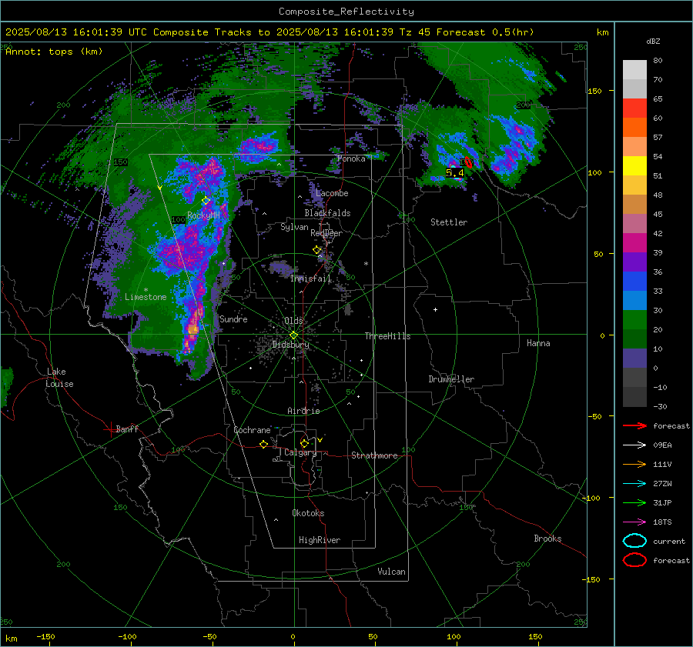Viewport: 693px width, 647px height.
Task: Pick the pink 42-45 dBZ color swatch
Action: click(634, 223)
